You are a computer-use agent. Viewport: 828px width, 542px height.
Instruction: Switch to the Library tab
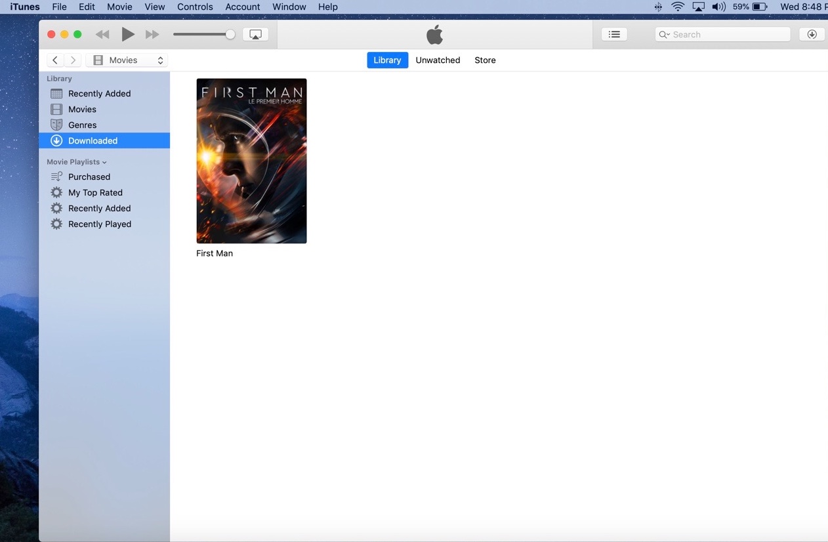click(x=387, y=60)
